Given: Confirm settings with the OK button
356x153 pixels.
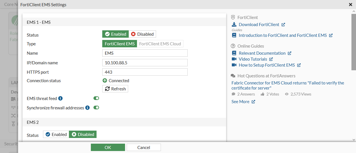Looking at the screenshot, I should click(x=108, y=147).
